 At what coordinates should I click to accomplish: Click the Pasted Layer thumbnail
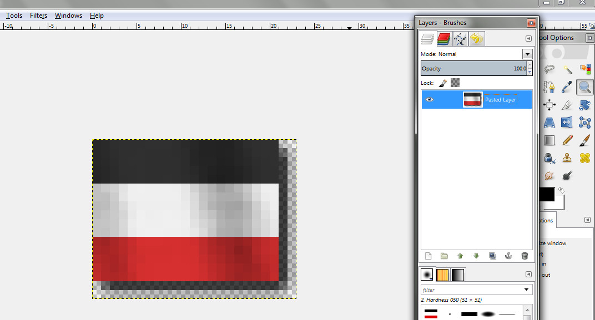pyautogui.click(x=472, y=100)
